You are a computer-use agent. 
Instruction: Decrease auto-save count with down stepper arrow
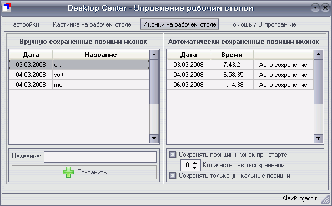195,168
